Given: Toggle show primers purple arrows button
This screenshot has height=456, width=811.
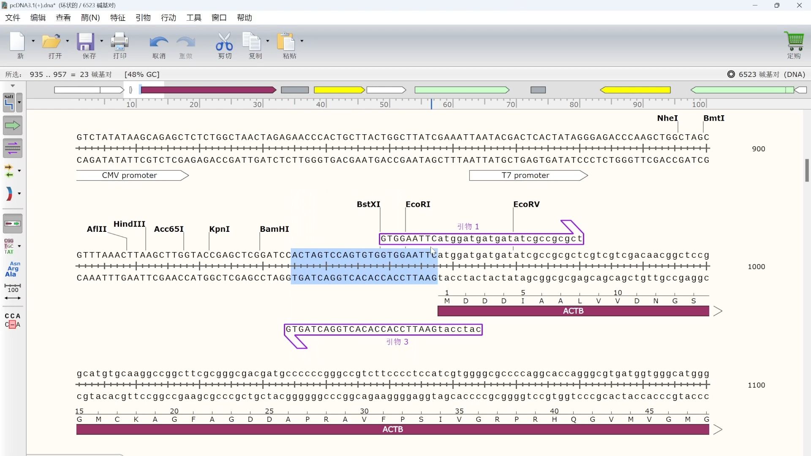Looking at the screenshot, I should [x=13, y=148].
